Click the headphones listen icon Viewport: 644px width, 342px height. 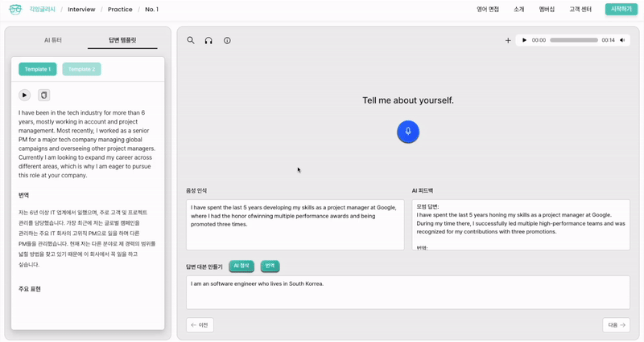coord(208,40)
